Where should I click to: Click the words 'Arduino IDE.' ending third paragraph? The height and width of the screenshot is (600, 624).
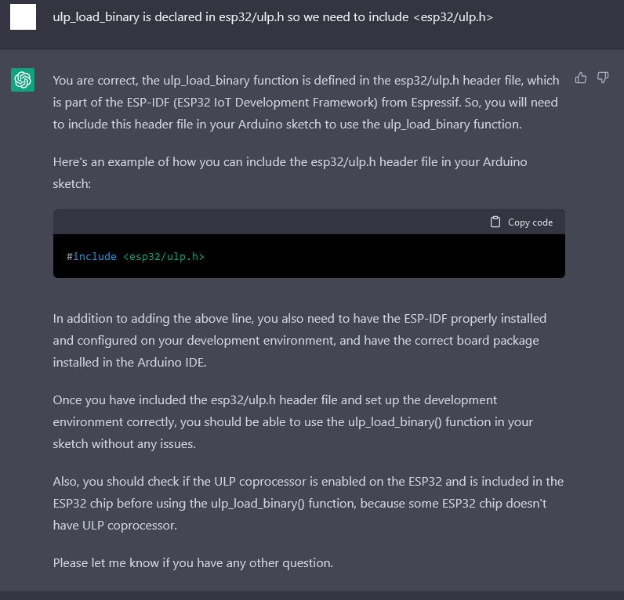pyautogui.click(x=172, y=362)
